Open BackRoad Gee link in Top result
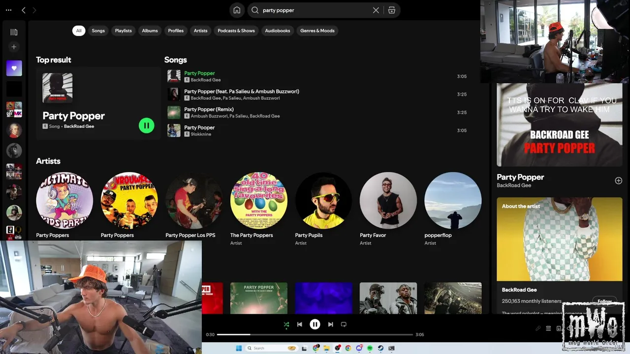This screenshot has height=354, width=630. (79, 126)
